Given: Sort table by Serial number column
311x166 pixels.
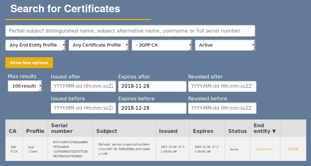Looking at the screenshot, I should [x=62, y=128].
